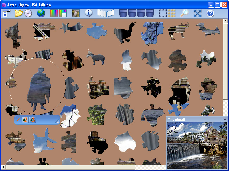
Task: Click the landscape image icon
Action: coord(75,13)
